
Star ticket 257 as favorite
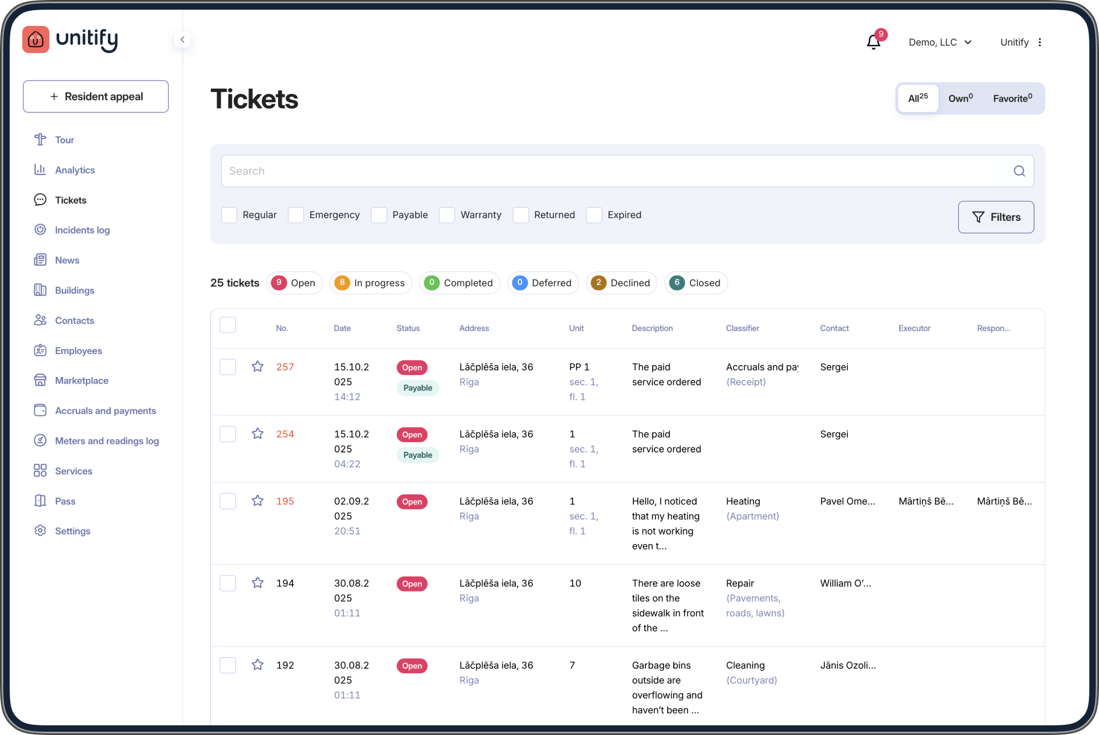click(x=258, y=366)
